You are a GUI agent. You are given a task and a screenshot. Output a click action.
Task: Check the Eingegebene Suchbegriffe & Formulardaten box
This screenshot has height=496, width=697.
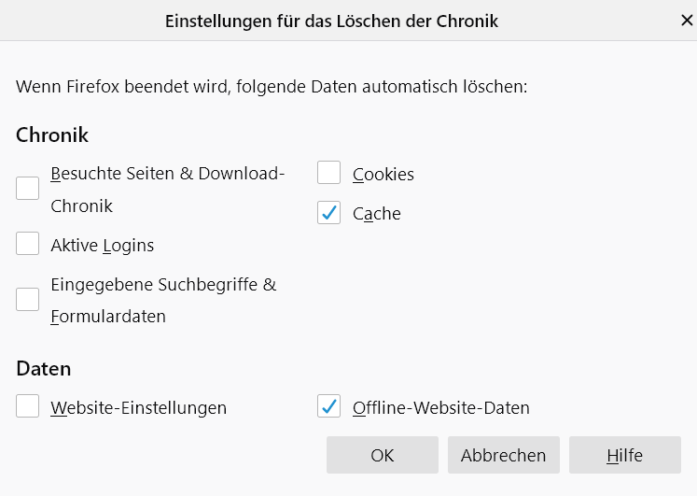[x=28, y=300]
